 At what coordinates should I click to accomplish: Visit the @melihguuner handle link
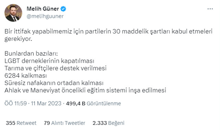(45, 16)
